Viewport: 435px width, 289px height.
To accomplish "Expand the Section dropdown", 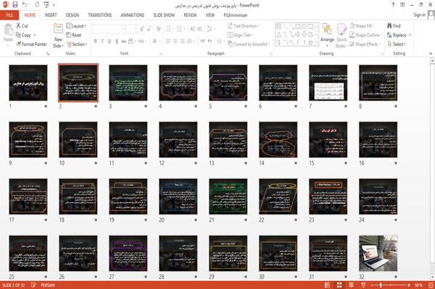I will [x=77, y=44].
